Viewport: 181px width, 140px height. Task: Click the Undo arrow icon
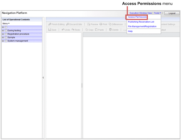63,30
